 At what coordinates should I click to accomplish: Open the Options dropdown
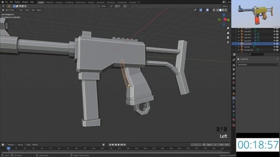pos(226,6)
